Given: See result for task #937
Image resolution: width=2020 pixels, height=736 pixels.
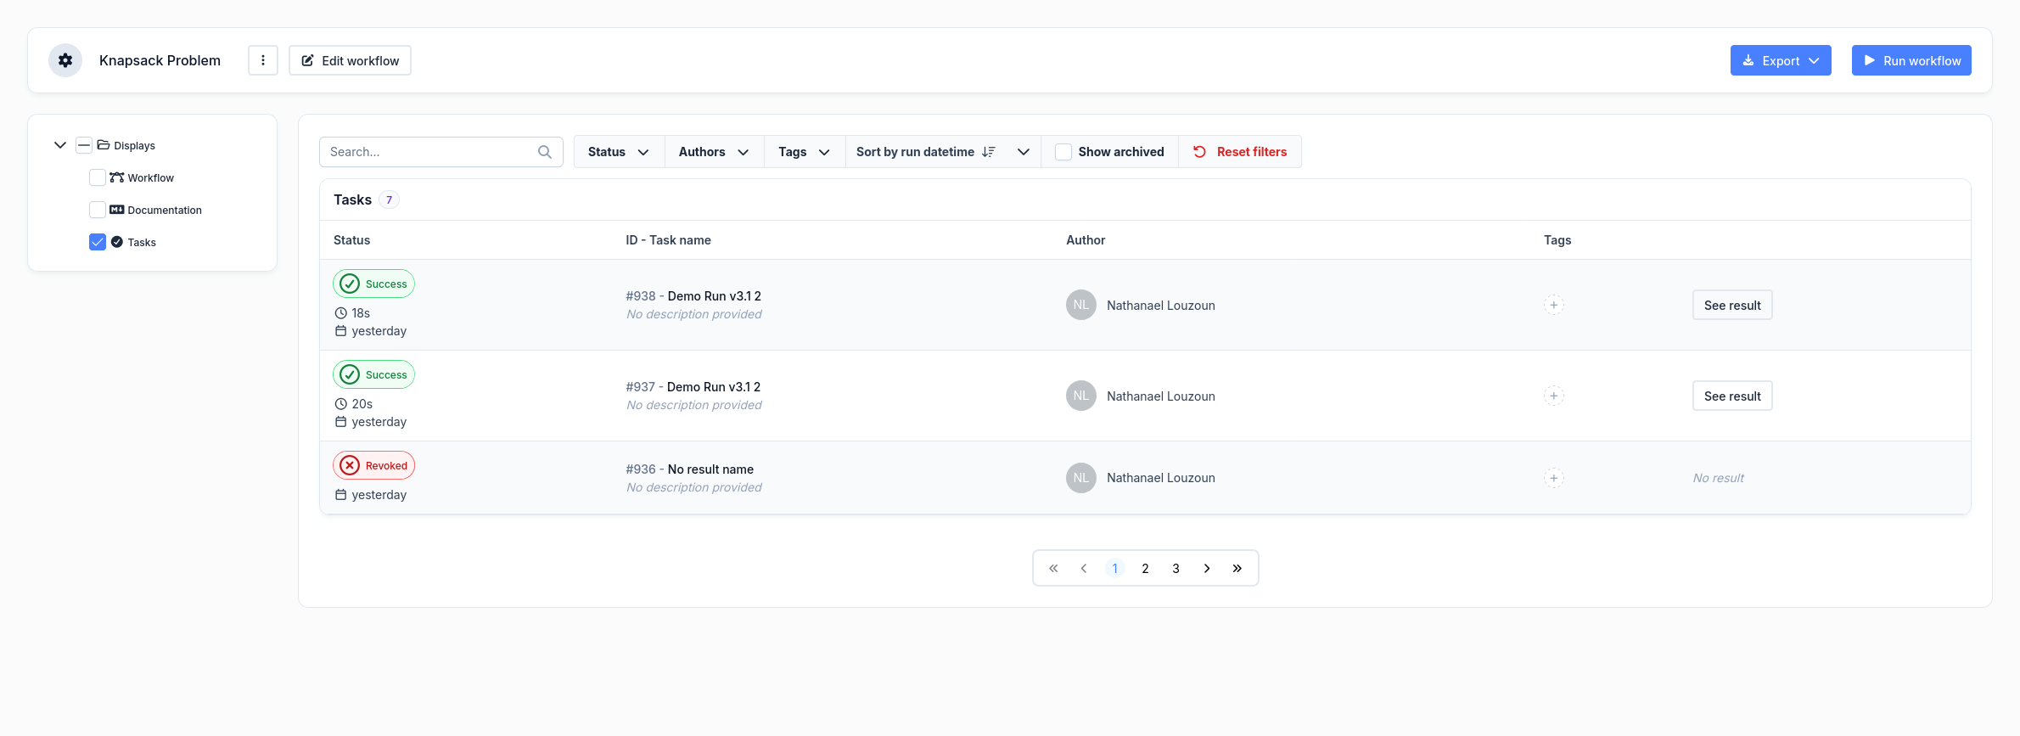Looking at the screenshot, I should coord(1732,396).
